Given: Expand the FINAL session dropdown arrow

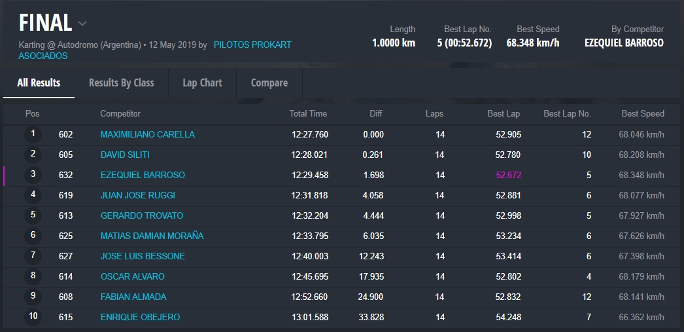Looking at the screenshot, I should 82,24.
